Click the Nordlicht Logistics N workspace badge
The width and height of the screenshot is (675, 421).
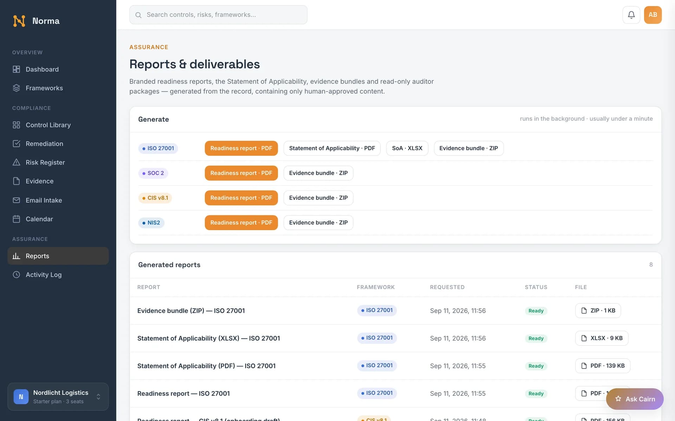[21, 397]
